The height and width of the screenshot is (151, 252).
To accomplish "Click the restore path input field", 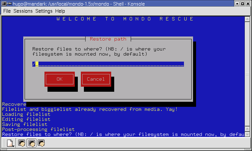I will pyautogui.click(x=108, y=64).
